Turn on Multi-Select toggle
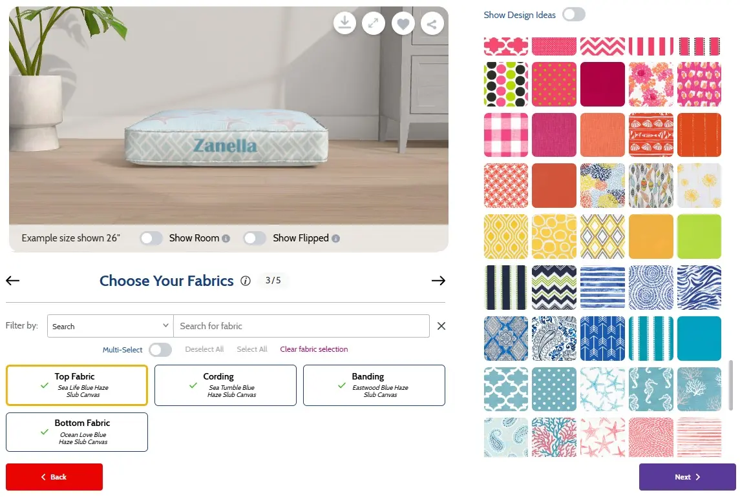Viewport: 740px width, 497px height. tap(160, 350)
